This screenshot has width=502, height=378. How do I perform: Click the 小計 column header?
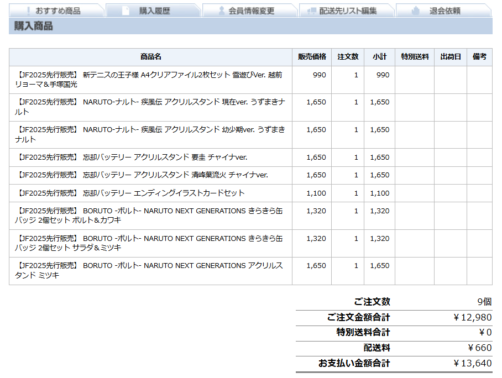pos(380,57)
